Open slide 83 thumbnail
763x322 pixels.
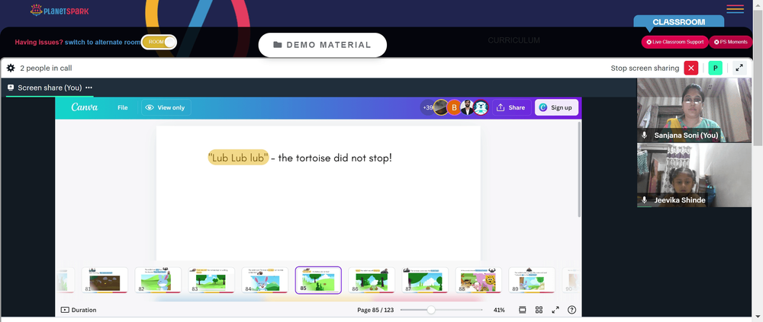[x=211, y=280]
